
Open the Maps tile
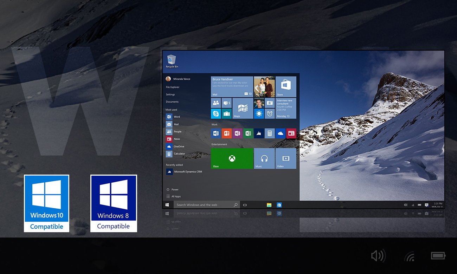(x=243, y=108)
